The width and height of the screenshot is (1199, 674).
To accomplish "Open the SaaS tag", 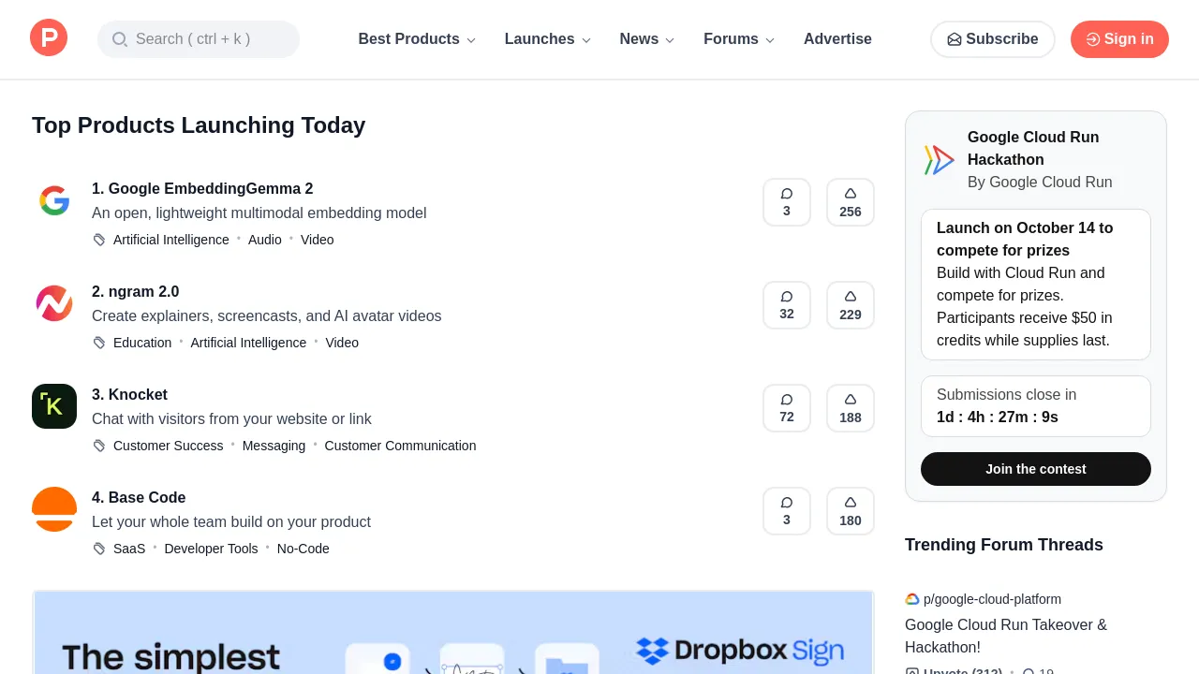I will [x=129, y=549].
